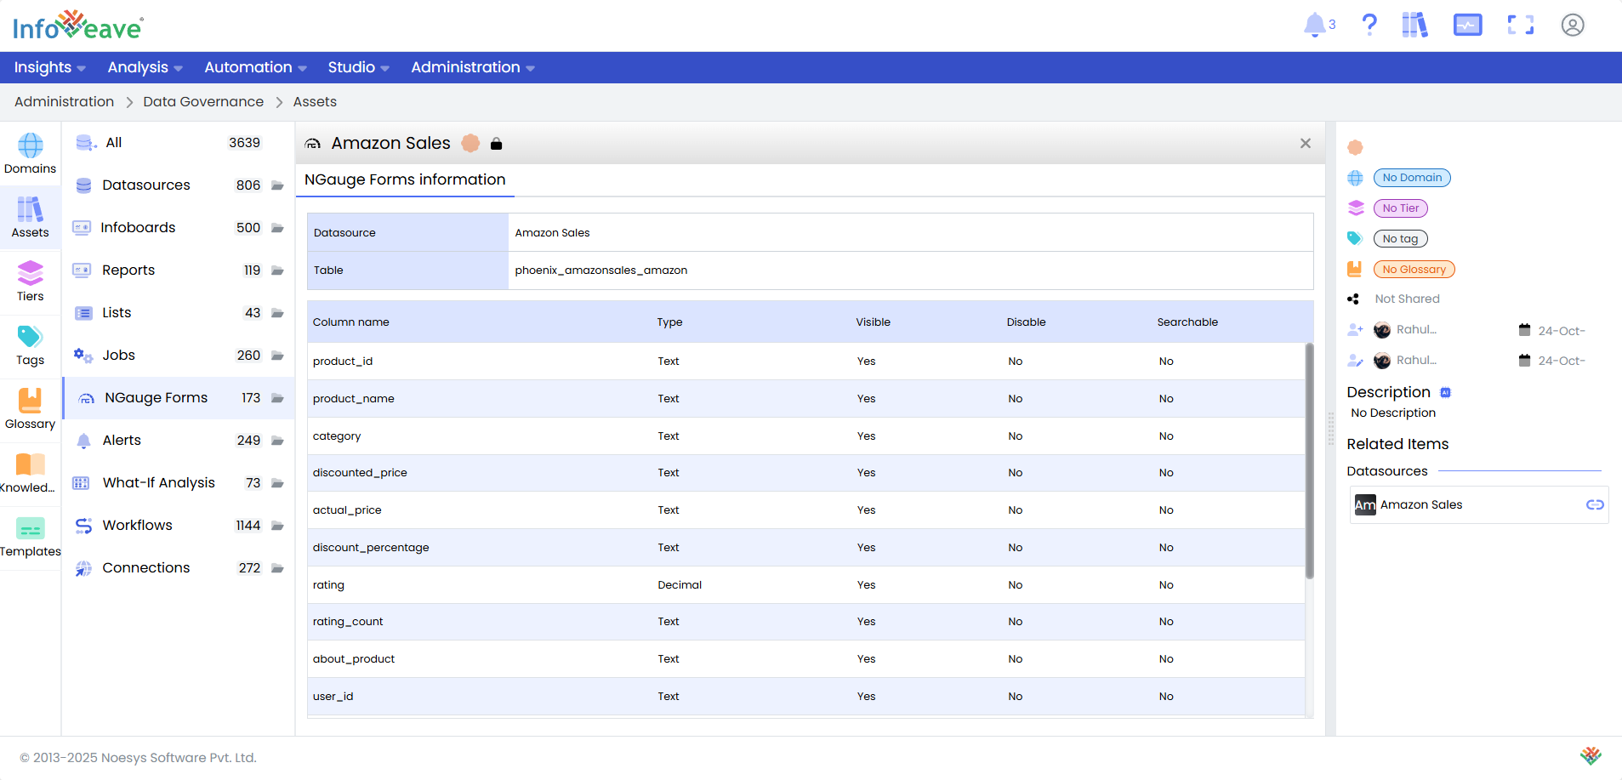The height and width of the screenshot is (780, 1622).
Task: Click the share icon beside Not Shared
Action: tap(1353, 299)
